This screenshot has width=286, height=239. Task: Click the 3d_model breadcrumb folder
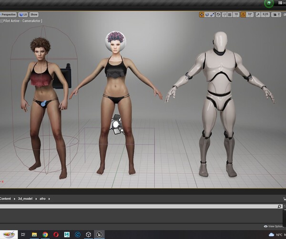pos(25,199)
